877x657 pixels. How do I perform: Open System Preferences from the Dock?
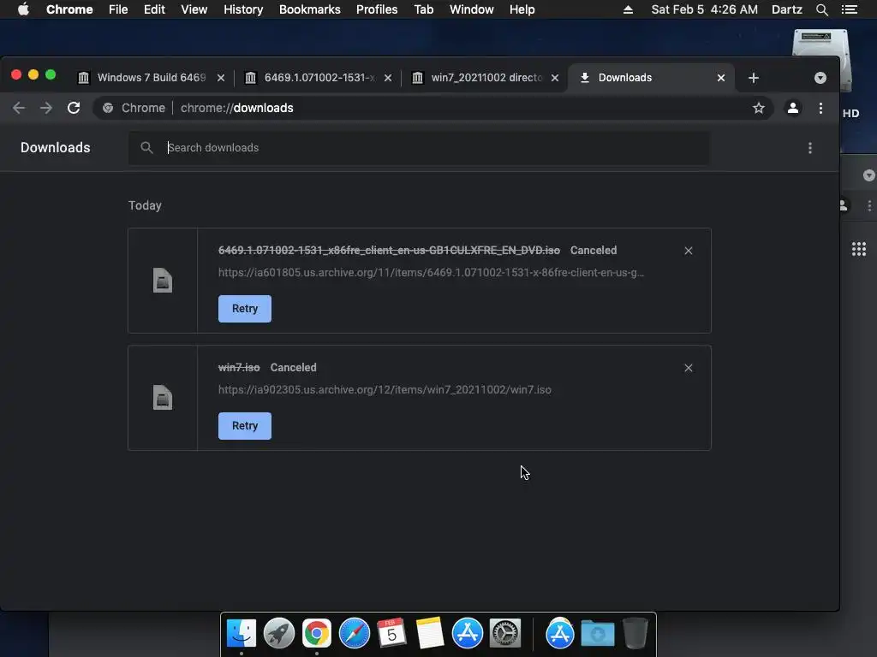pos(505,634)
